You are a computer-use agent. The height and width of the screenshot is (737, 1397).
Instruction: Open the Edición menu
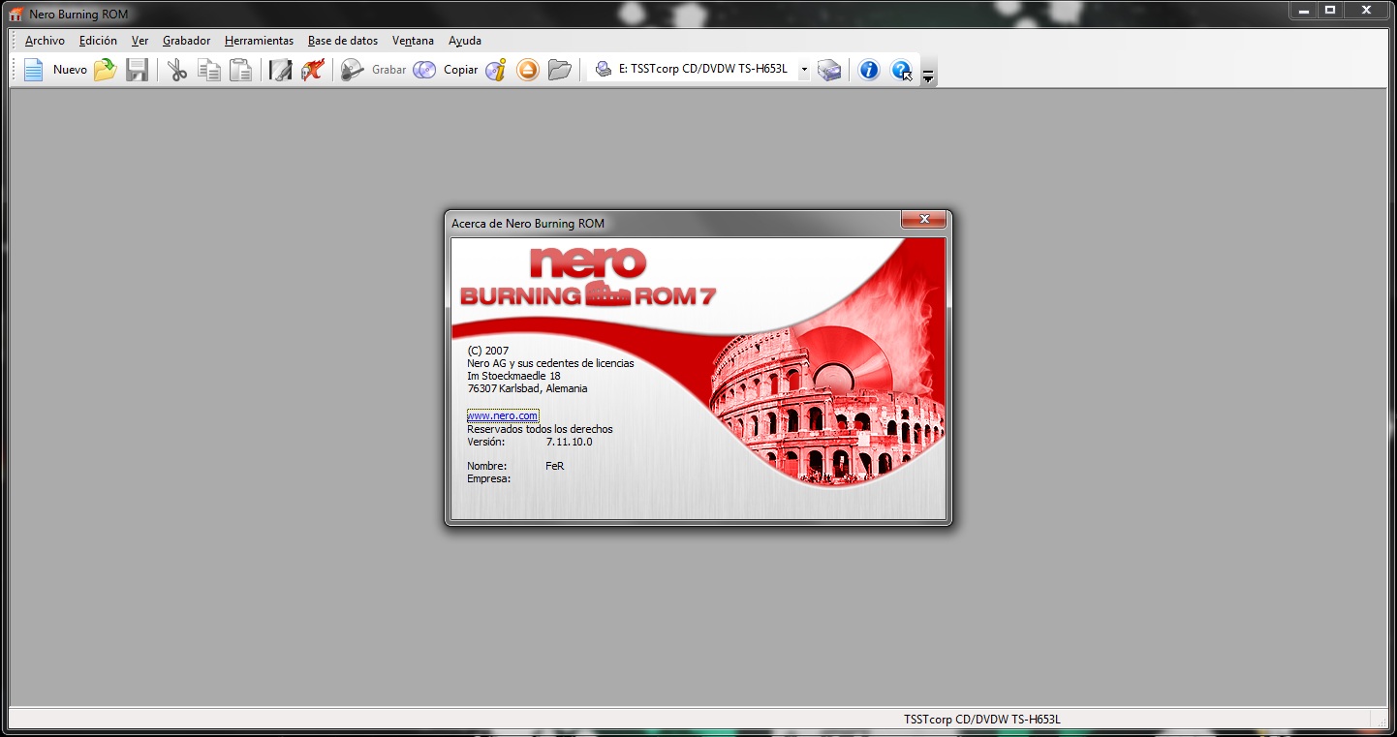[98, 41]
